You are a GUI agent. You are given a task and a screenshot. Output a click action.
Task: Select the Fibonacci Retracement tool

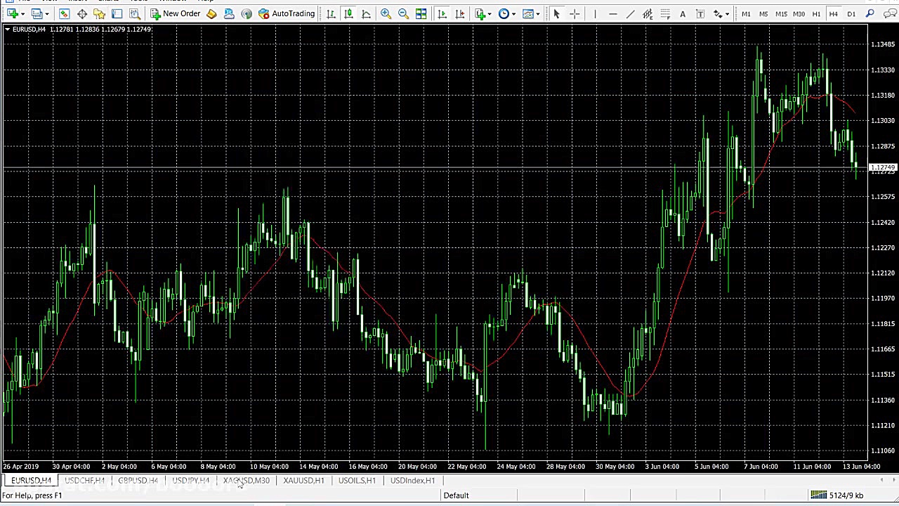[665, 13]
